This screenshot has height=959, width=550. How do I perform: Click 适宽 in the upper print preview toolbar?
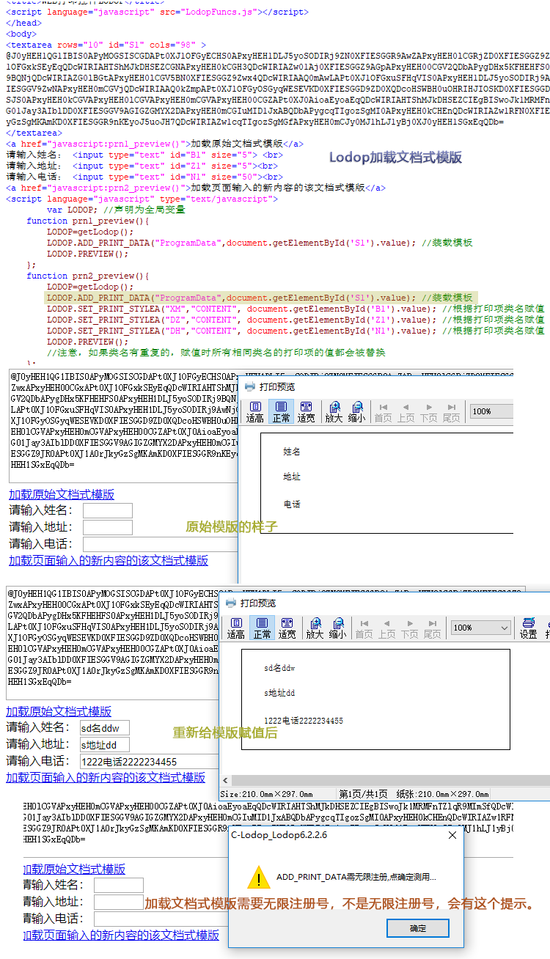[x=306, y=411]
